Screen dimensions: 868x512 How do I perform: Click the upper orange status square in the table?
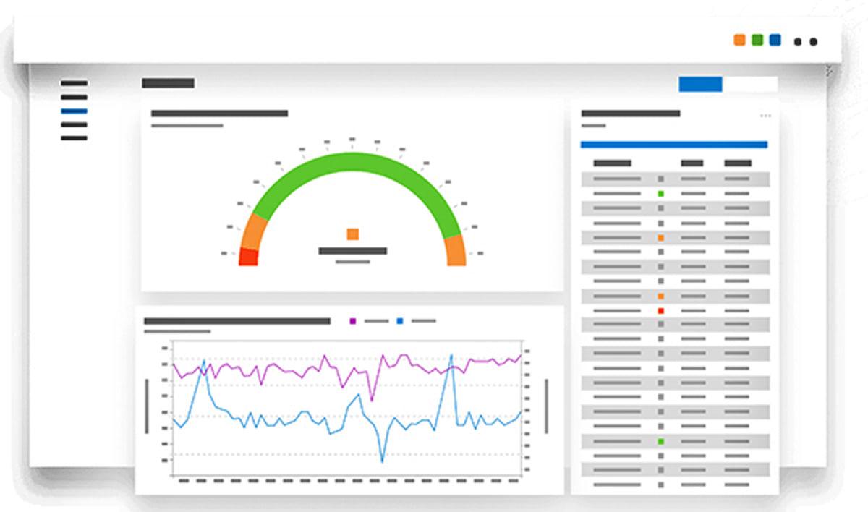coord(660,237)
